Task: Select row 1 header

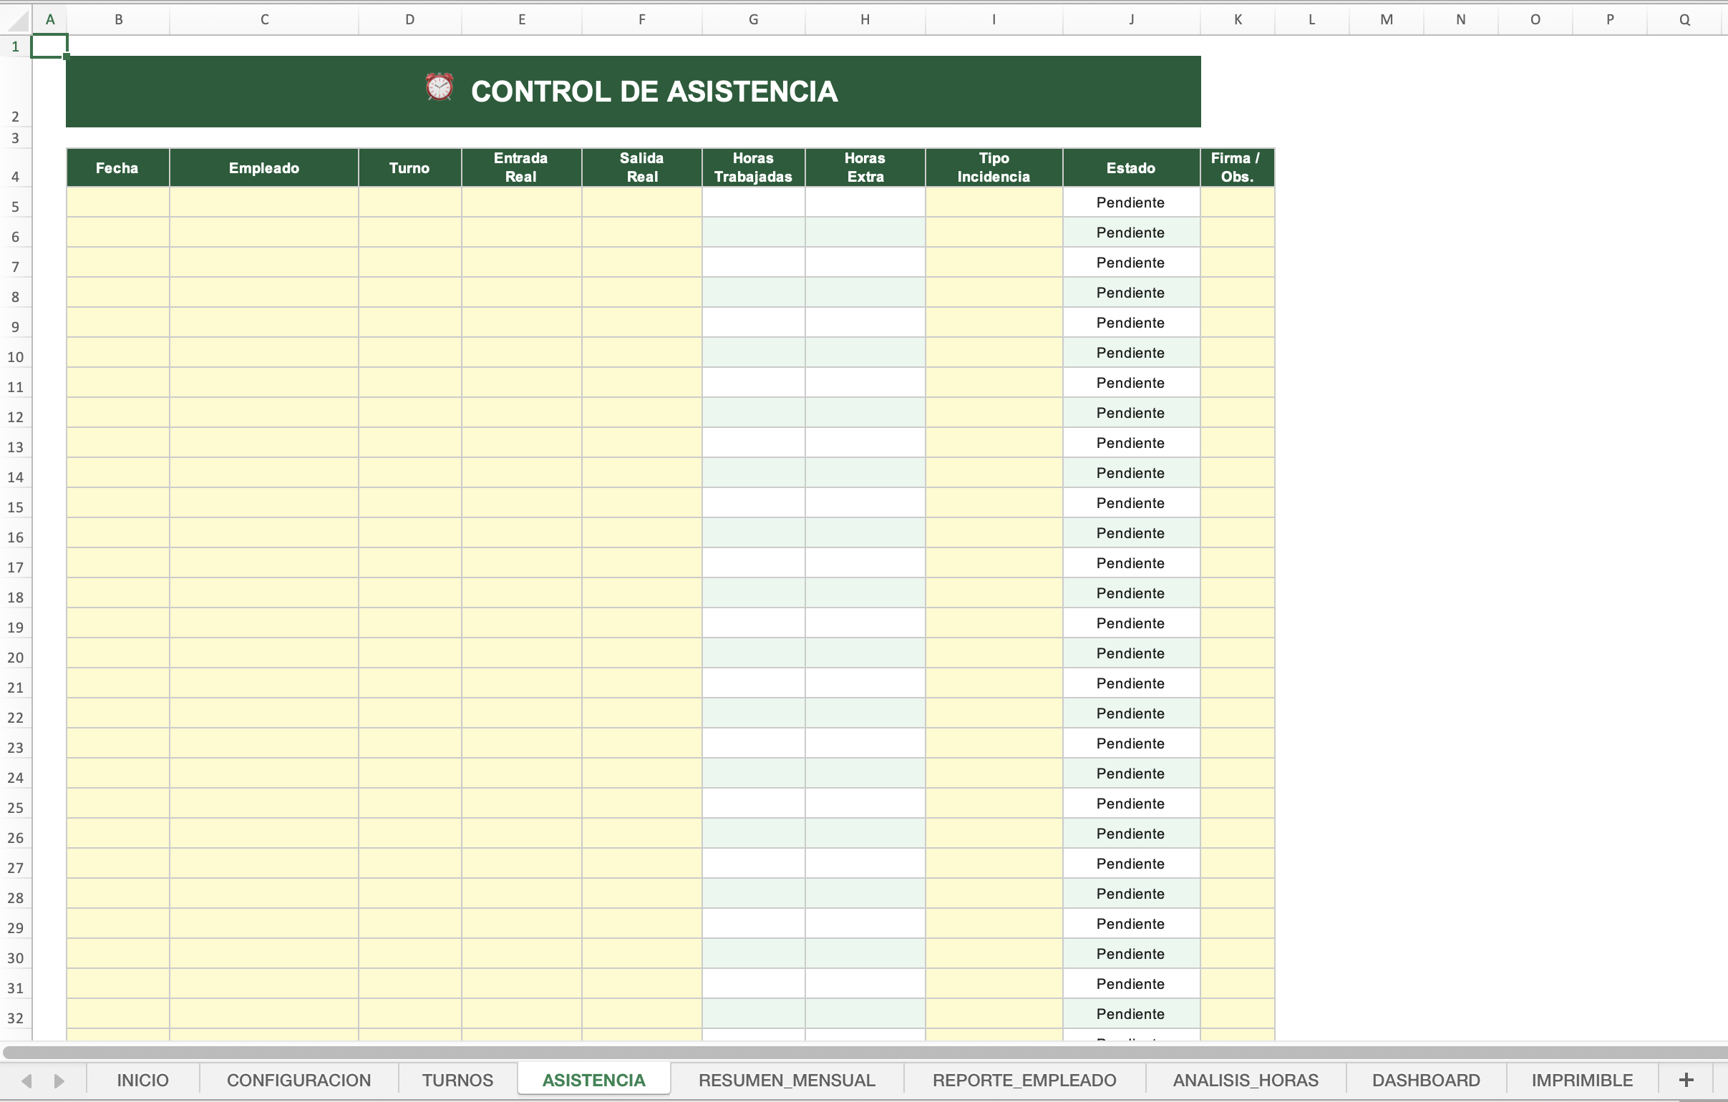Action: (x=15, y=47)
